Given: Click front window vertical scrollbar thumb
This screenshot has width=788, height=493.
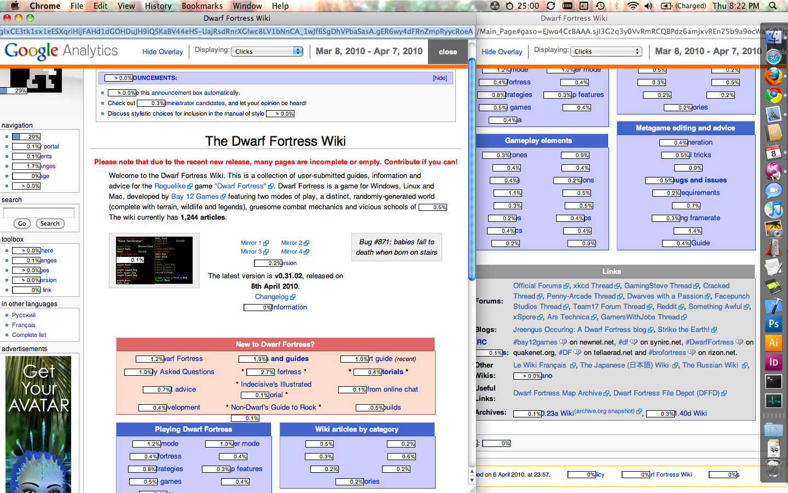Looking at the screenshot, I should pos(472,170).
